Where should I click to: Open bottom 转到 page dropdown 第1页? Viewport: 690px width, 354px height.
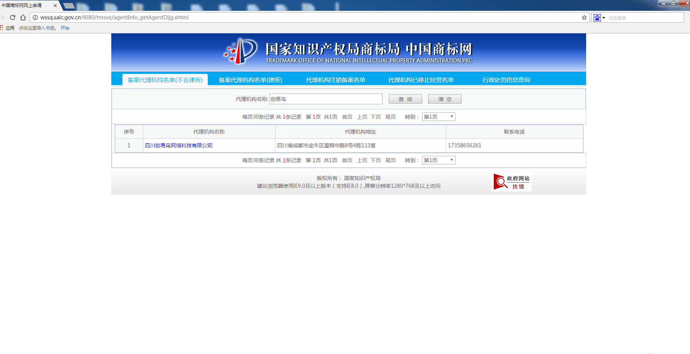439,160
